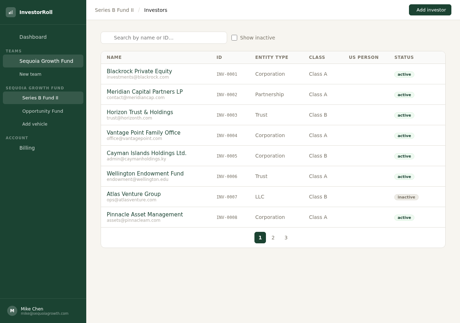This screenshot has width=460, height=323.
Task: Sort the table by the NAME column
Action: pos(114,57)
